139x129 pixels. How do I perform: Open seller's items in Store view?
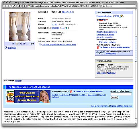[103, 42]
